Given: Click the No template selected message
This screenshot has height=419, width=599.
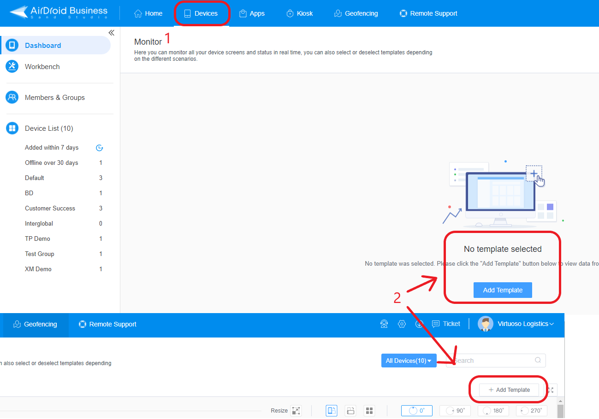Looking at the screenshot, I should point(503,249).
